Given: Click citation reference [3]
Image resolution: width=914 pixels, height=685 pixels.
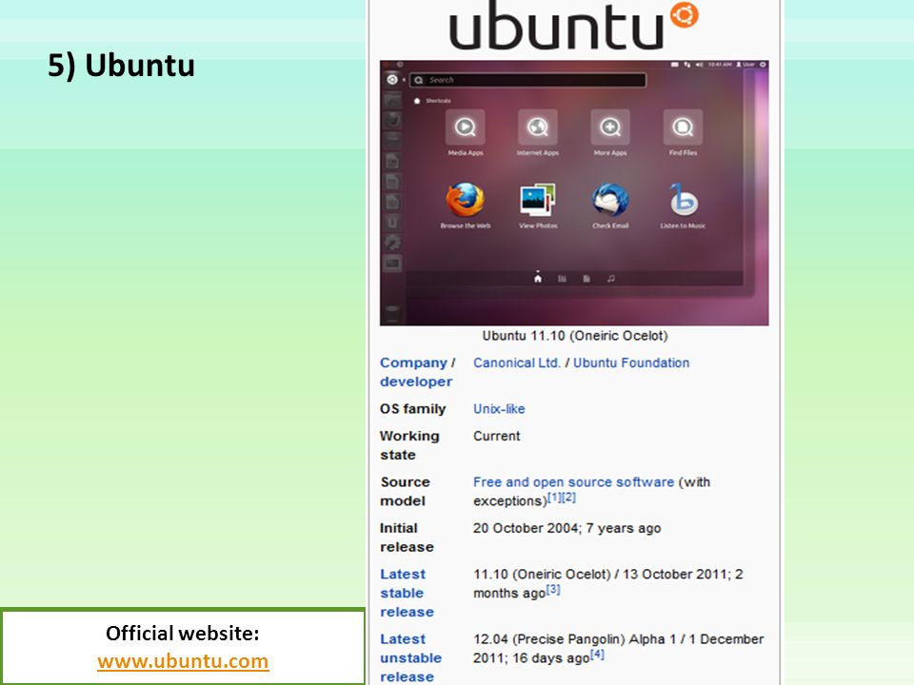Looking at the screenshot, I should [x=553, y=590].
